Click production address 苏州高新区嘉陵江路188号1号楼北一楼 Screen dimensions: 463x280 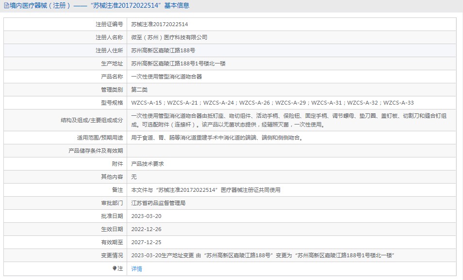point(178,63)
